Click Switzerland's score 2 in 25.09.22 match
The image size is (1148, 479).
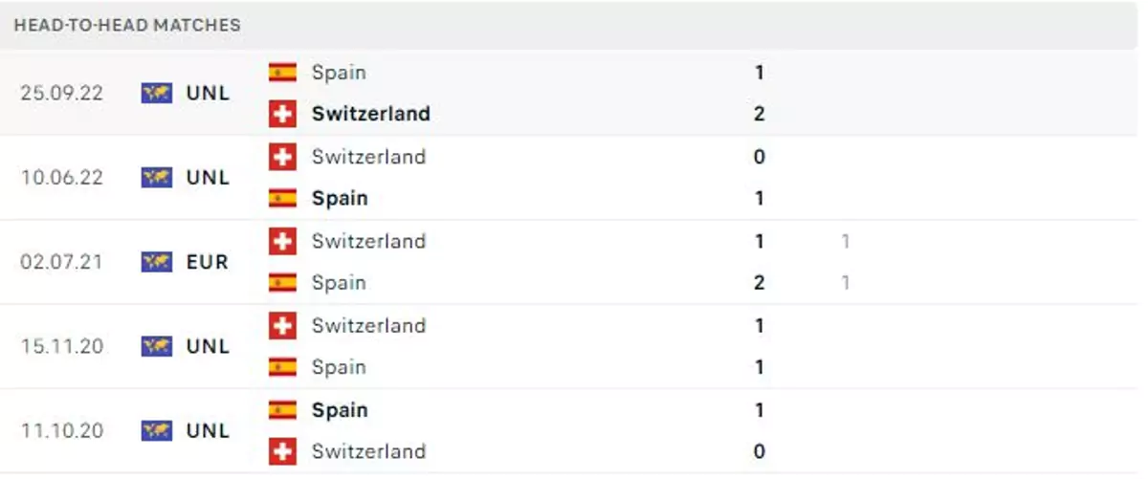click(x=760, y=114)
